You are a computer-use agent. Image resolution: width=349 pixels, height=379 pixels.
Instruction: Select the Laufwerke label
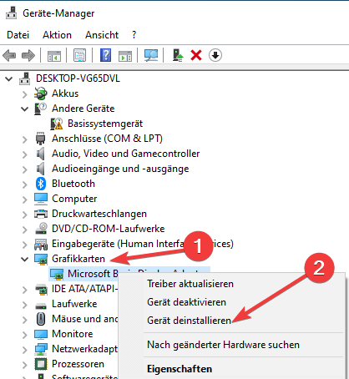point(74,304)
